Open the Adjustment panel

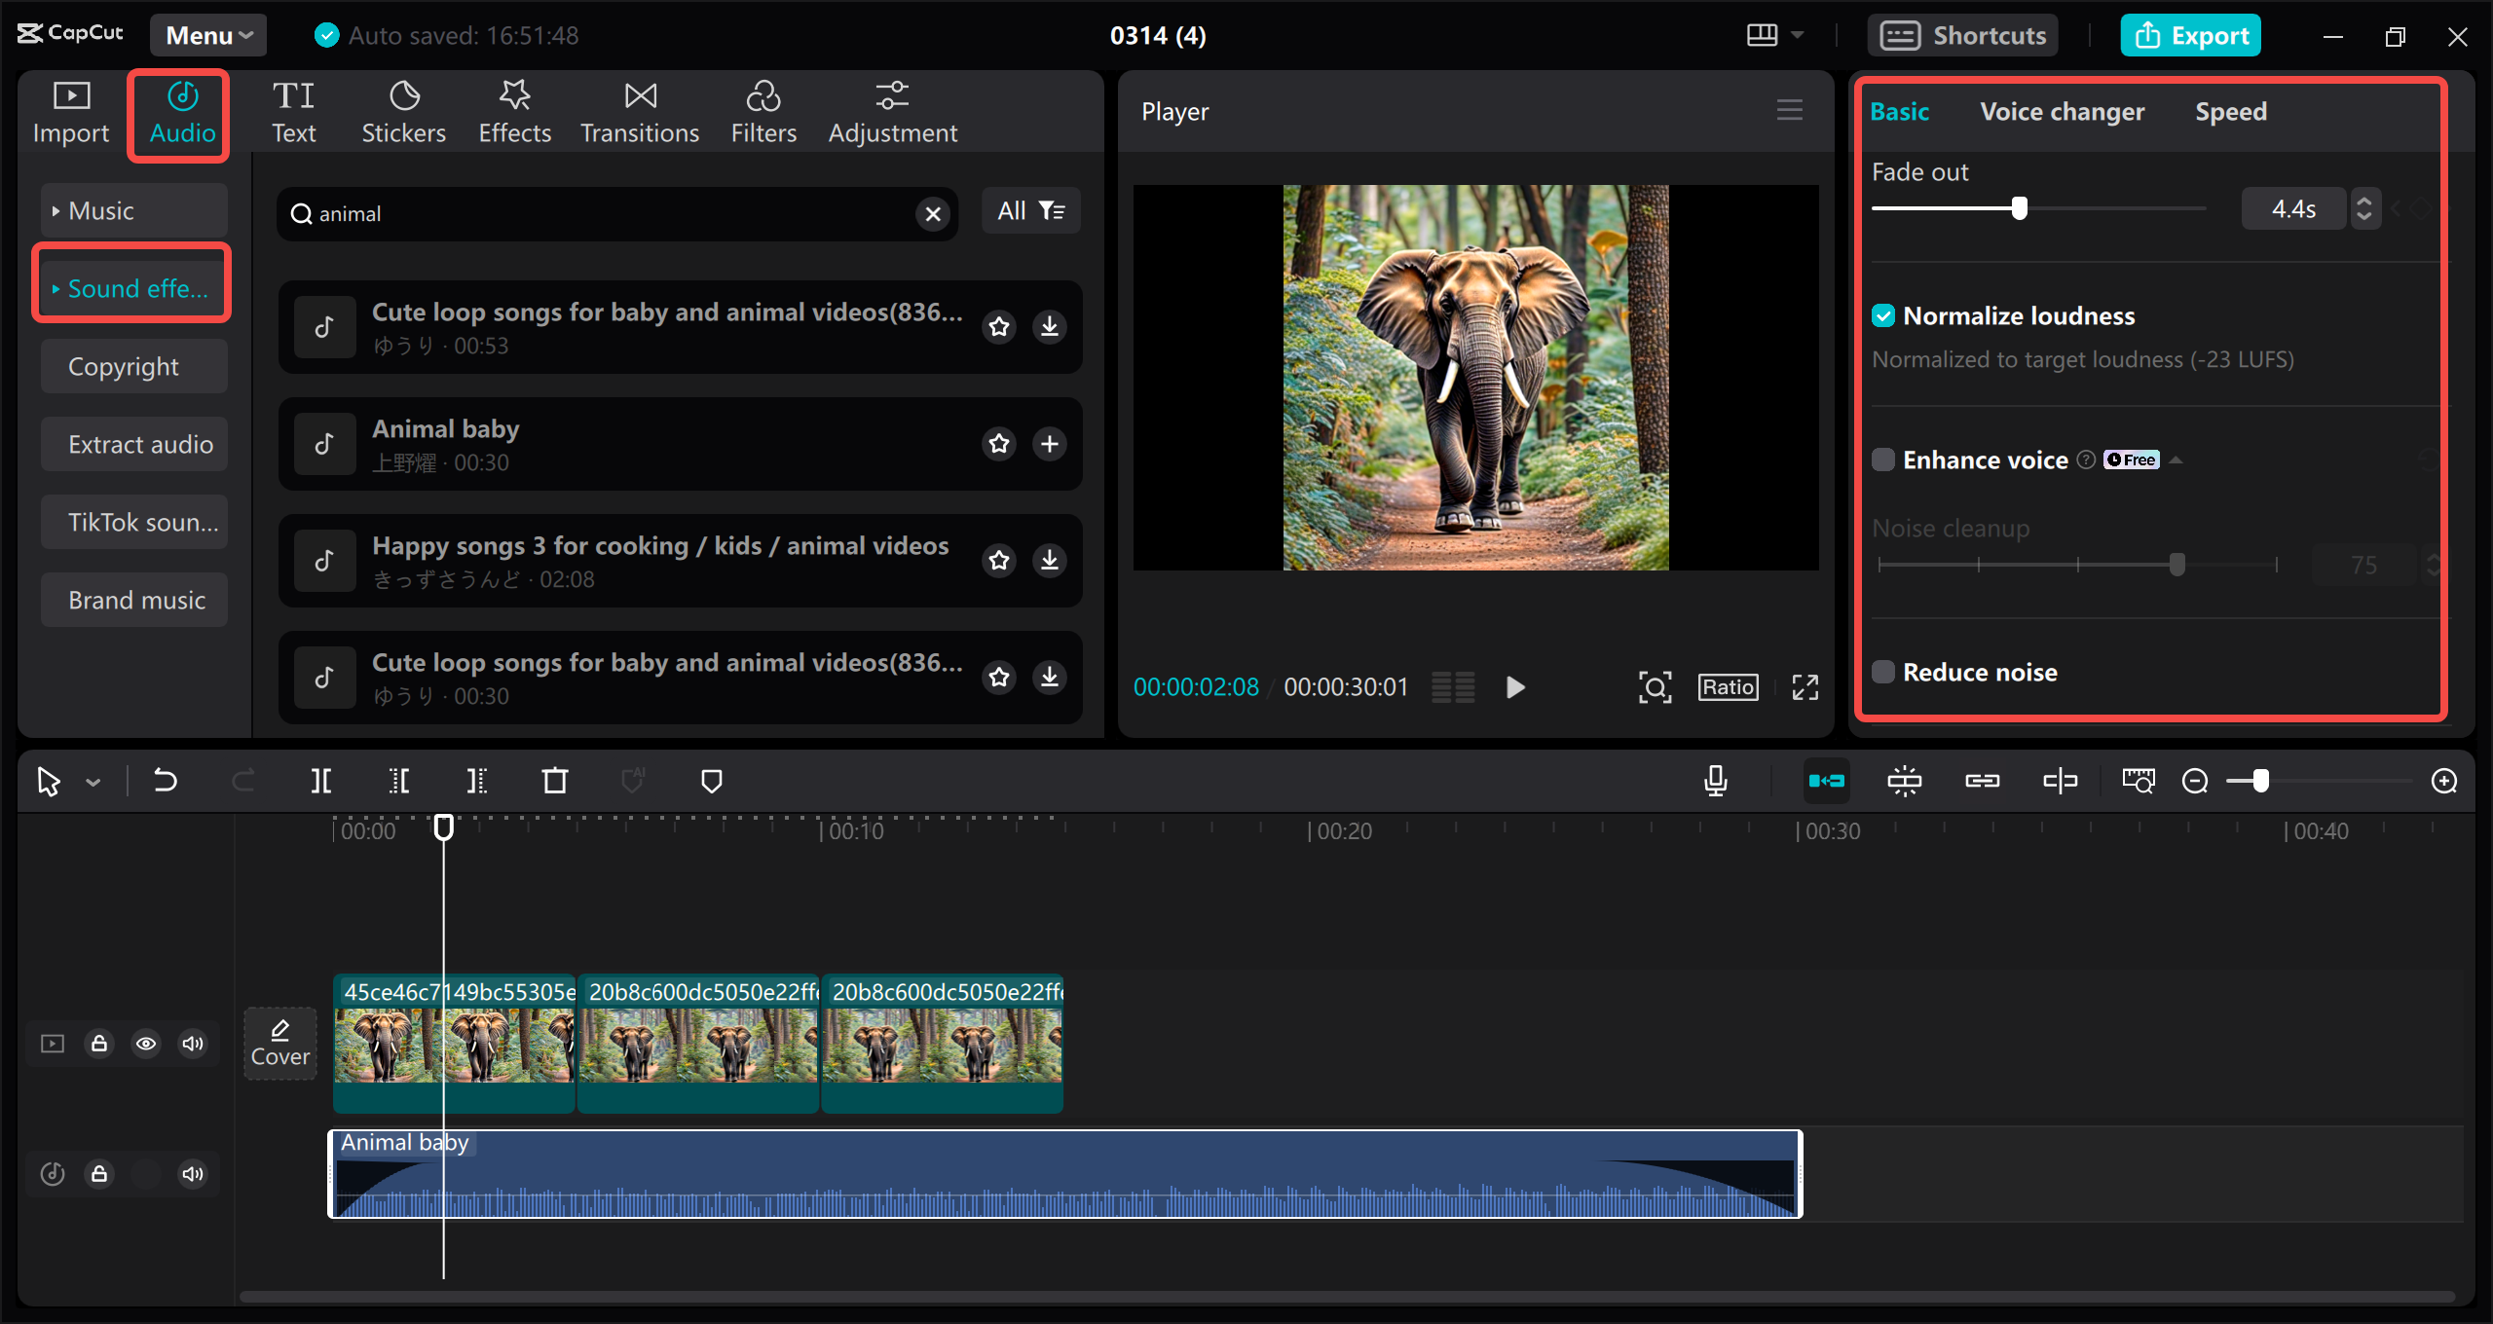892,109
